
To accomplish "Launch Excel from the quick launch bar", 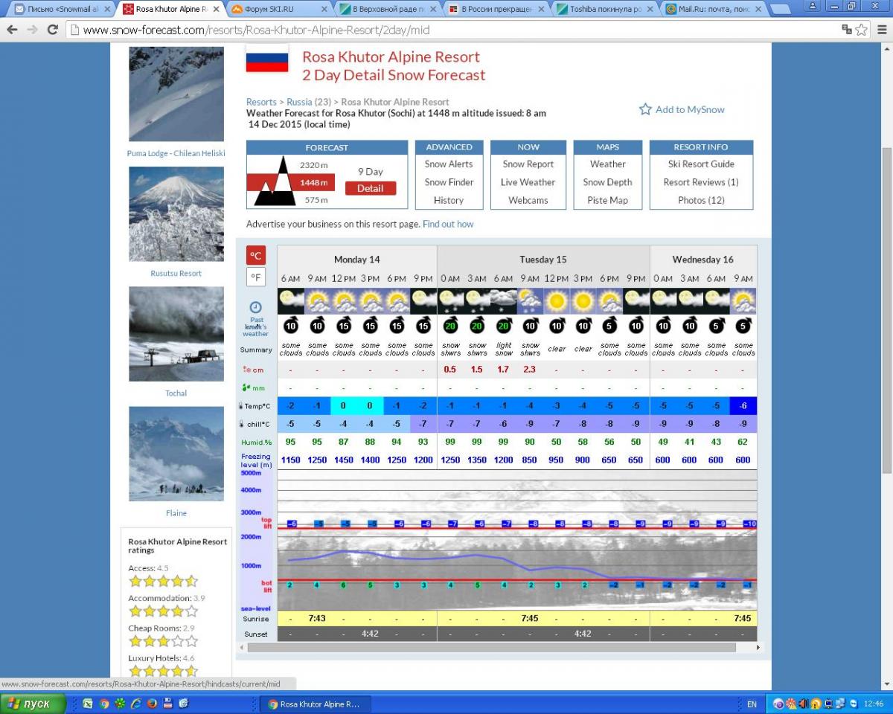I will [x=88, y=704].
